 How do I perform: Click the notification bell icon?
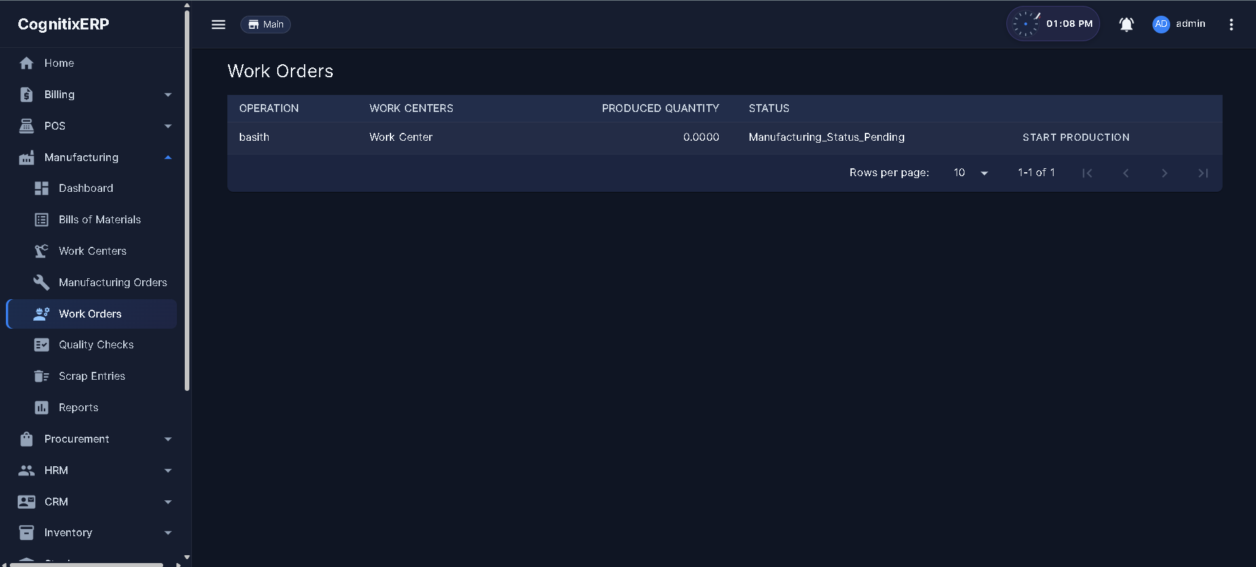point(1126,24)
